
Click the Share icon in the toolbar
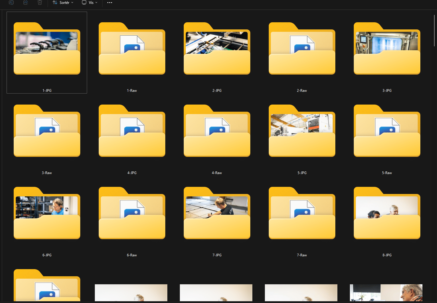coord(26,2)
